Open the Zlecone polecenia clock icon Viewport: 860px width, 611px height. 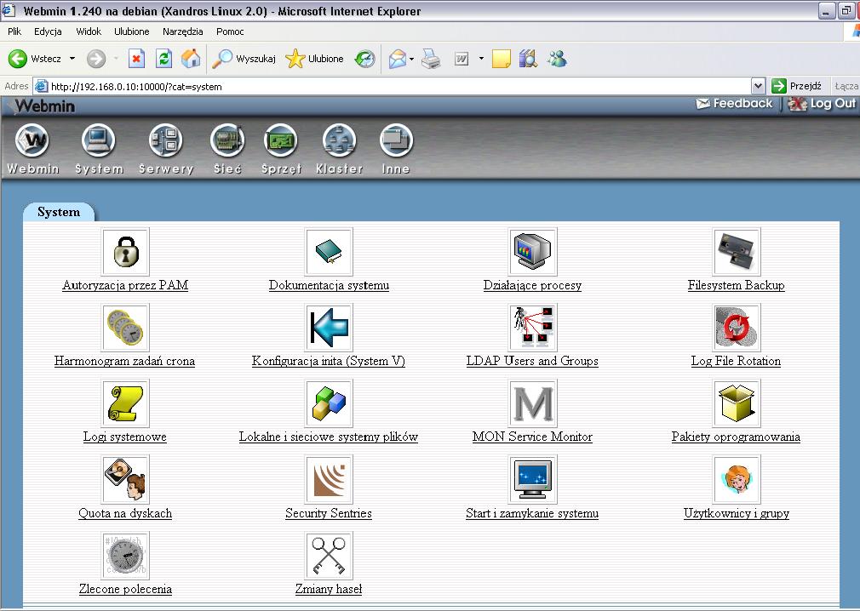pyautogui.click(x=126, y=556)
